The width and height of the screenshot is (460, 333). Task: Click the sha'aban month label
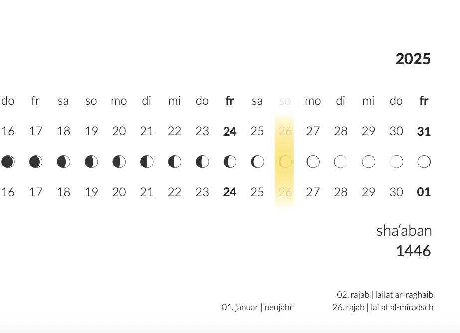click(x=404, y=231)
